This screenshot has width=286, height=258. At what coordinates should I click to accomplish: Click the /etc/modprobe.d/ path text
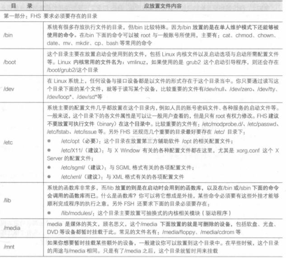(223, 124)
